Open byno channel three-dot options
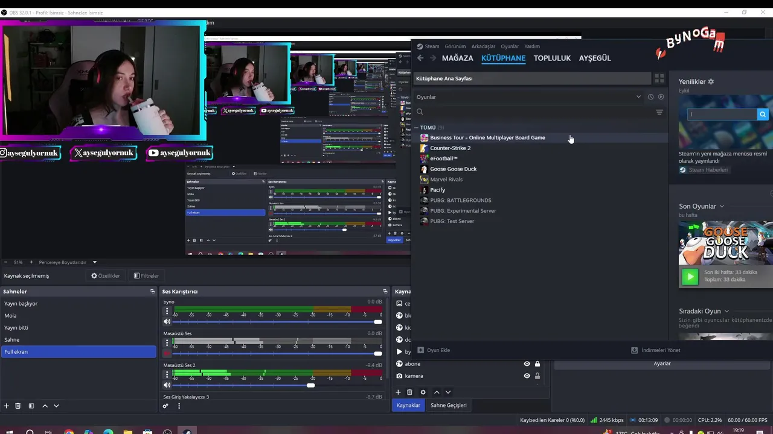773x434 pixels. [x=167, y=312]
